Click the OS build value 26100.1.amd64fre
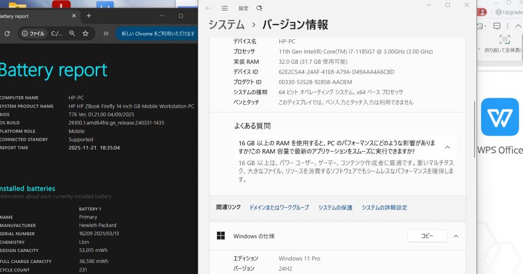The image size is (523, 274). pos(117,123)
